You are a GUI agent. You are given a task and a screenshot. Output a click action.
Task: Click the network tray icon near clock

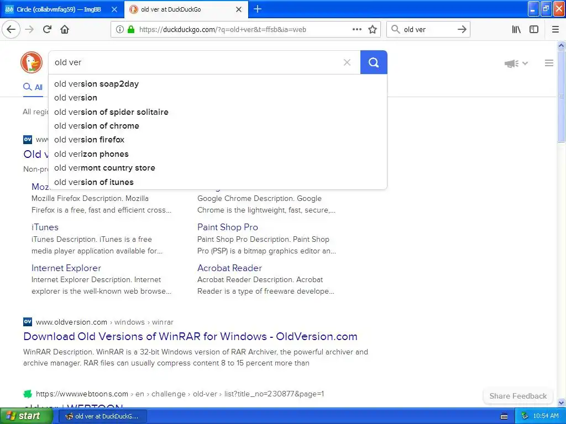(x=525, y=416)
